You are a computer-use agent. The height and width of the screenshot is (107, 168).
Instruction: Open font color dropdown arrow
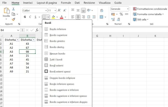coord(65,17)
